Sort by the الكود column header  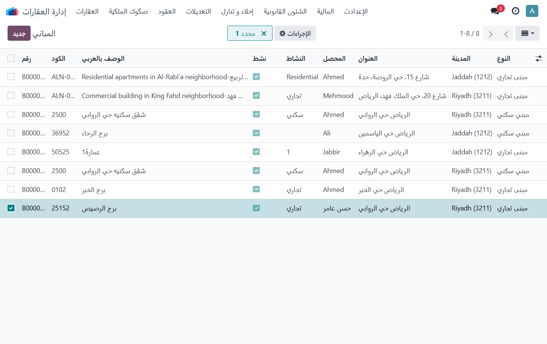[x=59, y=58]
